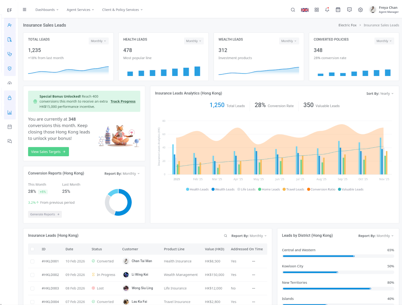Screen dimensions: 402x305
Task: Click Central and Western progress bar
Action: pos(338,256)
